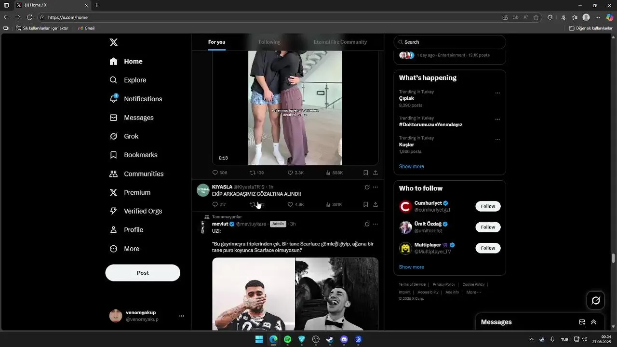Like the KIYASLA post with 4.9K likes
Viewport: 617px width, 347px height.
295,204
